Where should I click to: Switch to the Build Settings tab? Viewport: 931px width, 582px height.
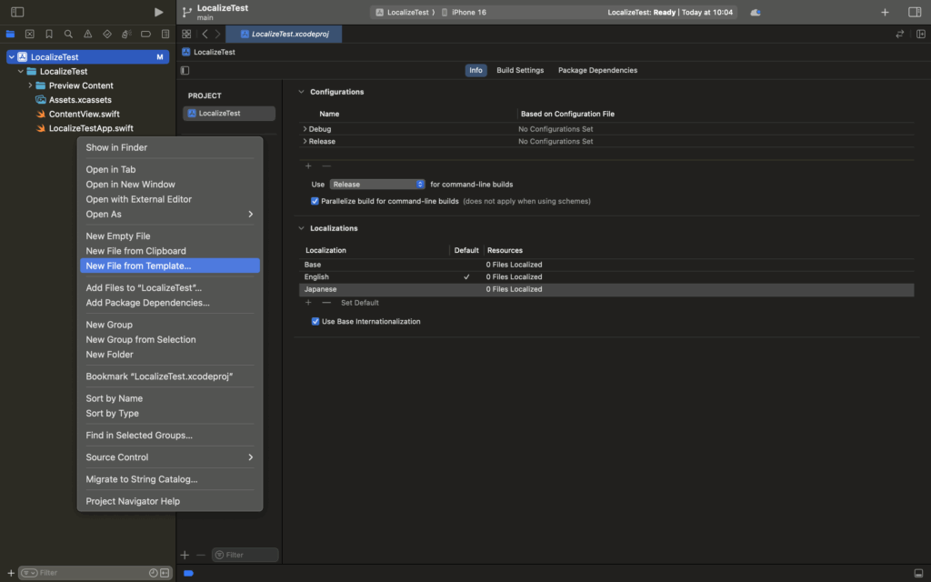pyautogui.click(x=520, y=70)
